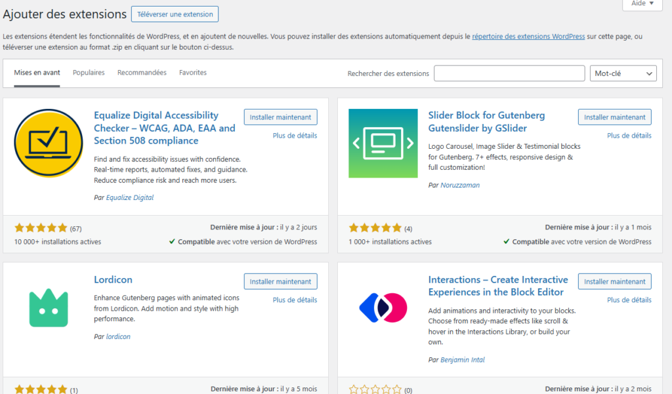The height and width of the screenshot is (394, 672).
Task: Install the Equalize Digital Accessibility Checker plugin
Action: [280, 117]
